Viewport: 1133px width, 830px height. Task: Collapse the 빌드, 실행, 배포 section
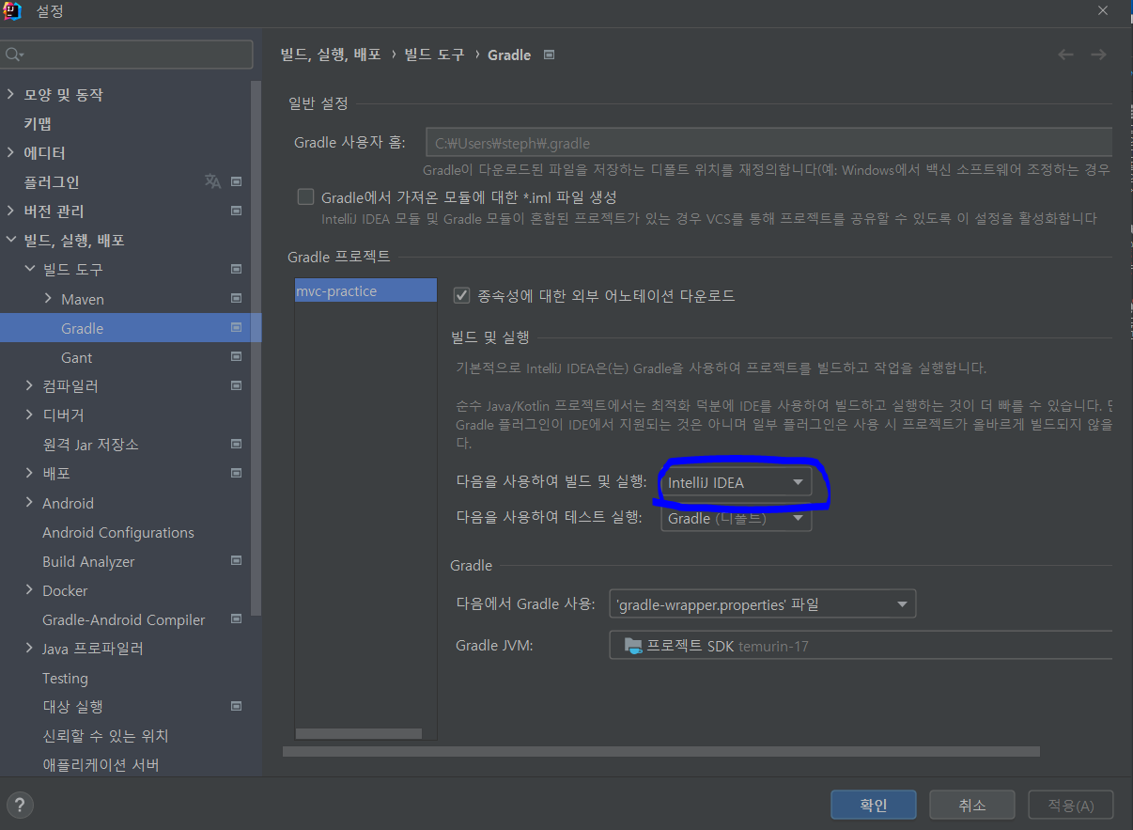(10, 240)
